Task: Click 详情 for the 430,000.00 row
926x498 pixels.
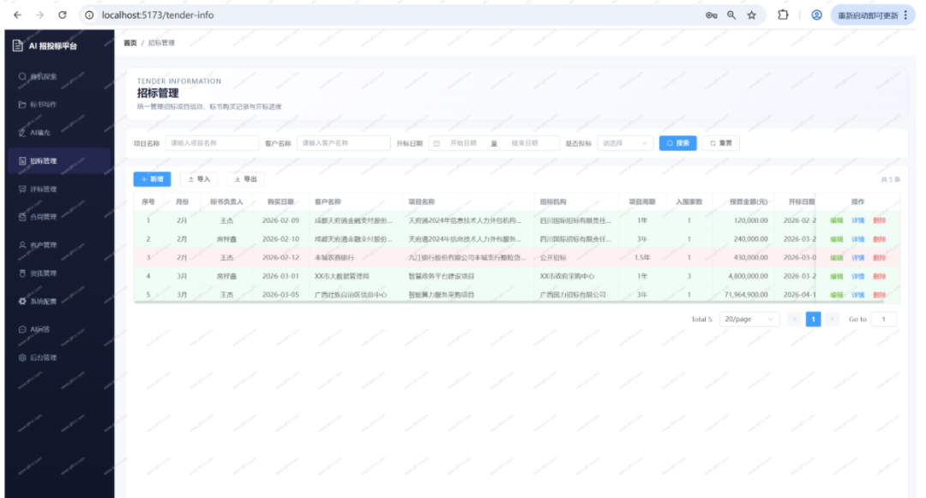Action: (857, 258)
